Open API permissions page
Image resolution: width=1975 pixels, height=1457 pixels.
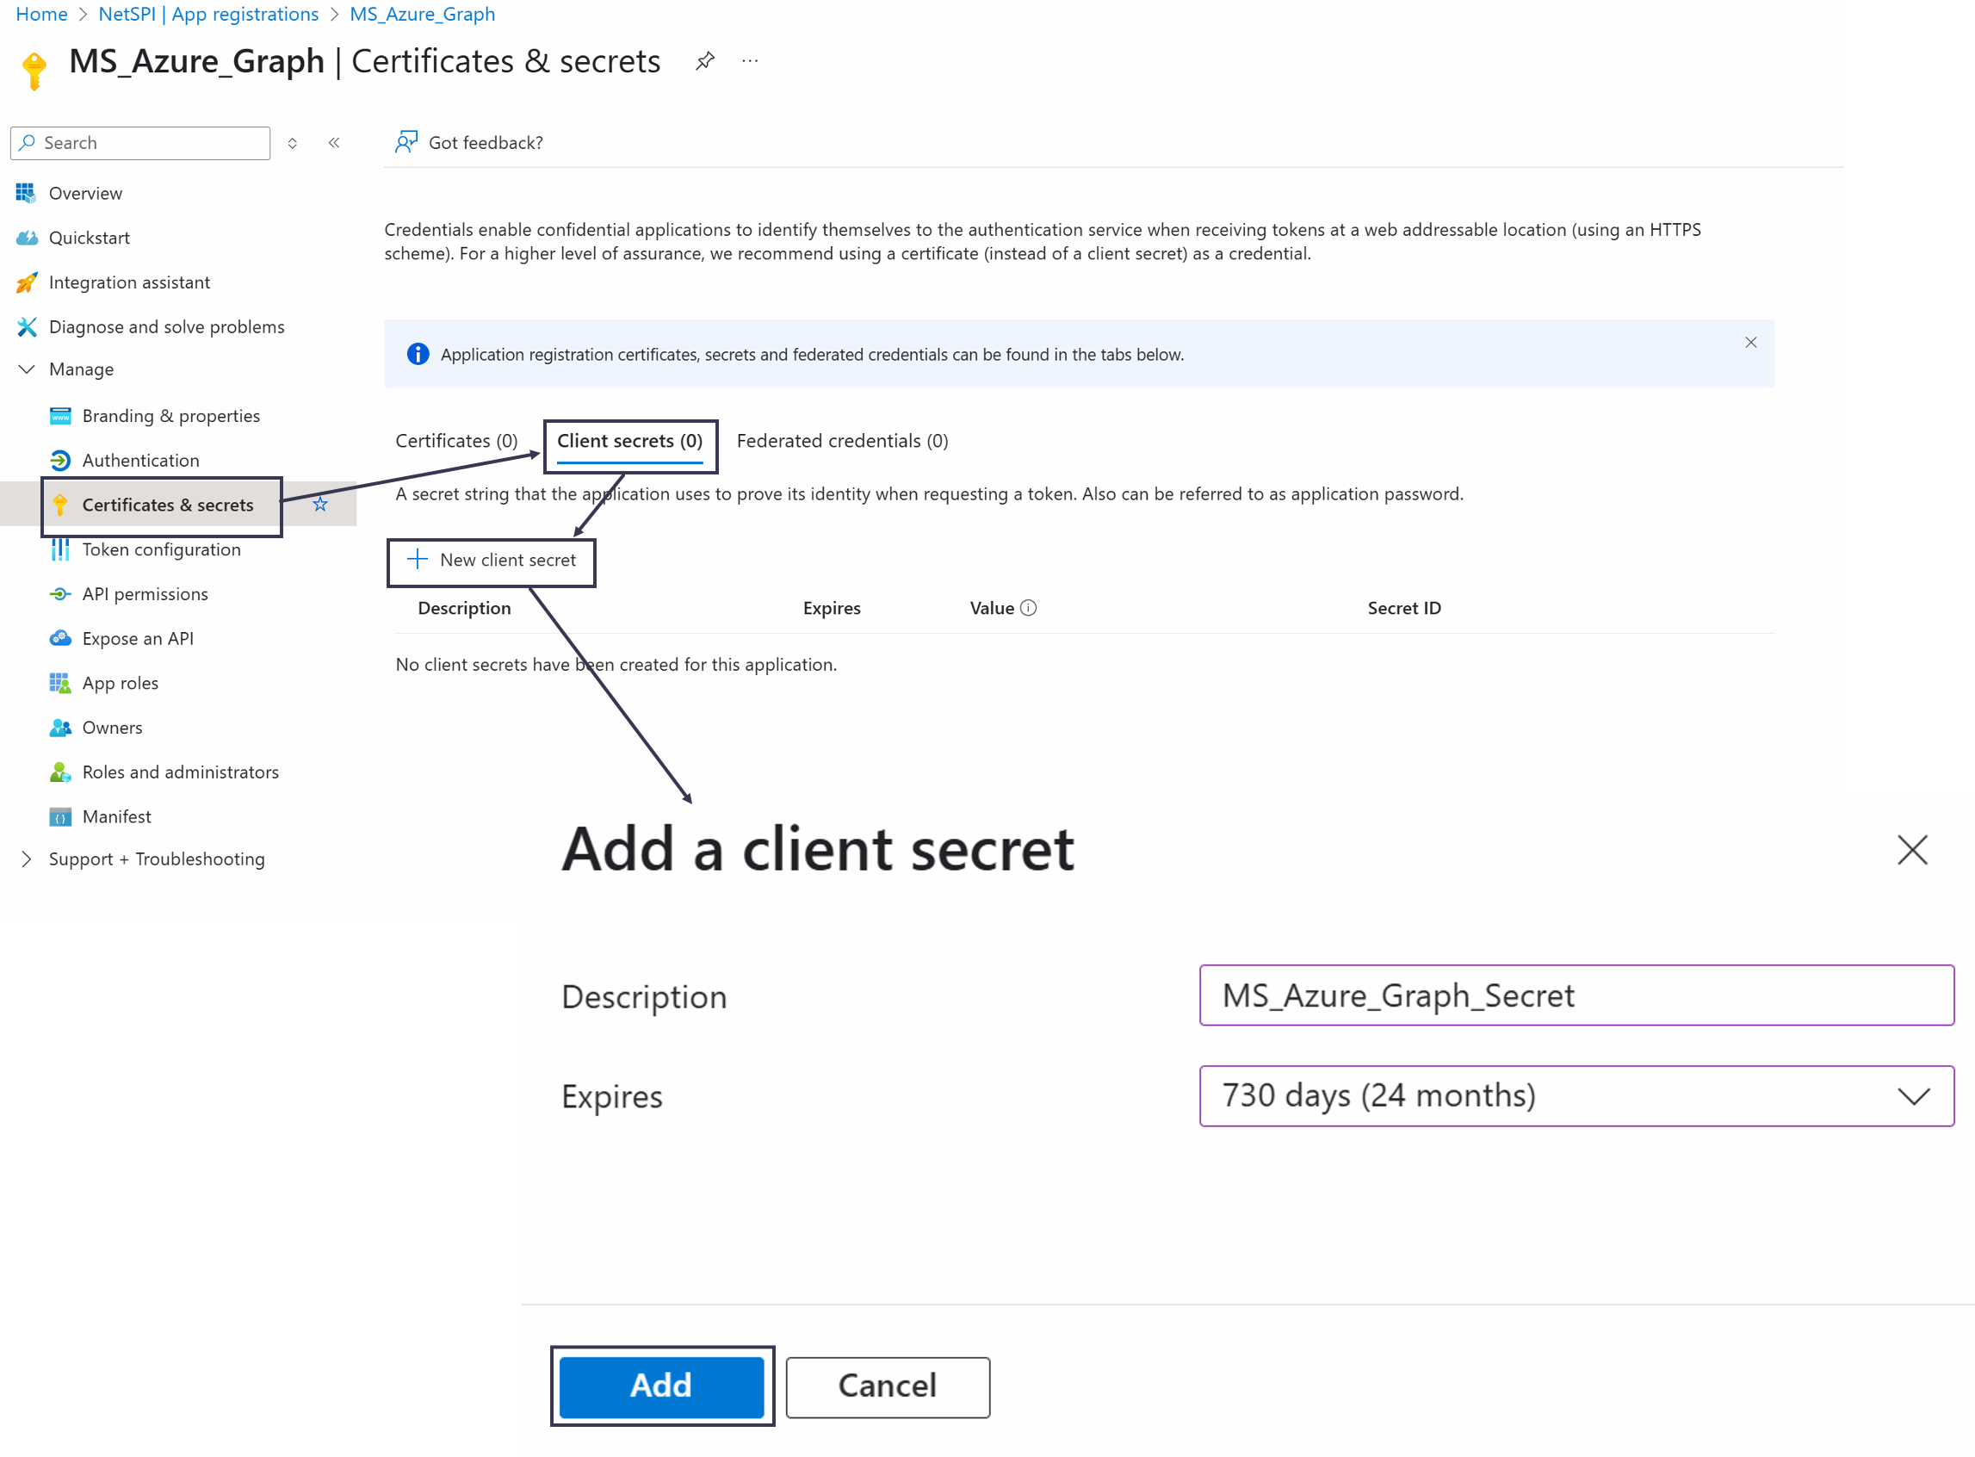(145, 594)
